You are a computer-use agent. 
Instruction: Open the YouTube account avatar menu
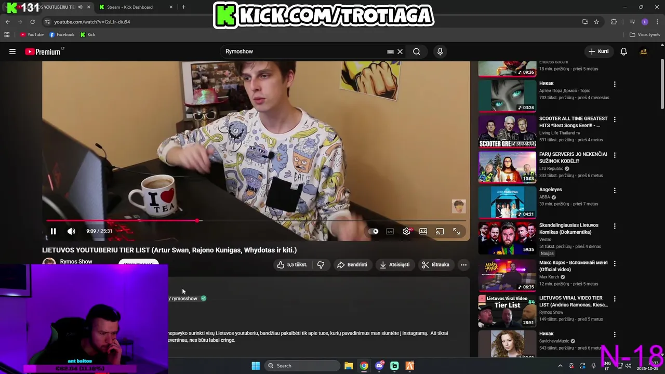(643, 51)
